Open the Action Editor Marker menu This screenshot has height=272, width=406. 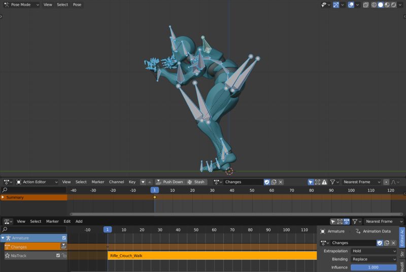click(97, 182)
